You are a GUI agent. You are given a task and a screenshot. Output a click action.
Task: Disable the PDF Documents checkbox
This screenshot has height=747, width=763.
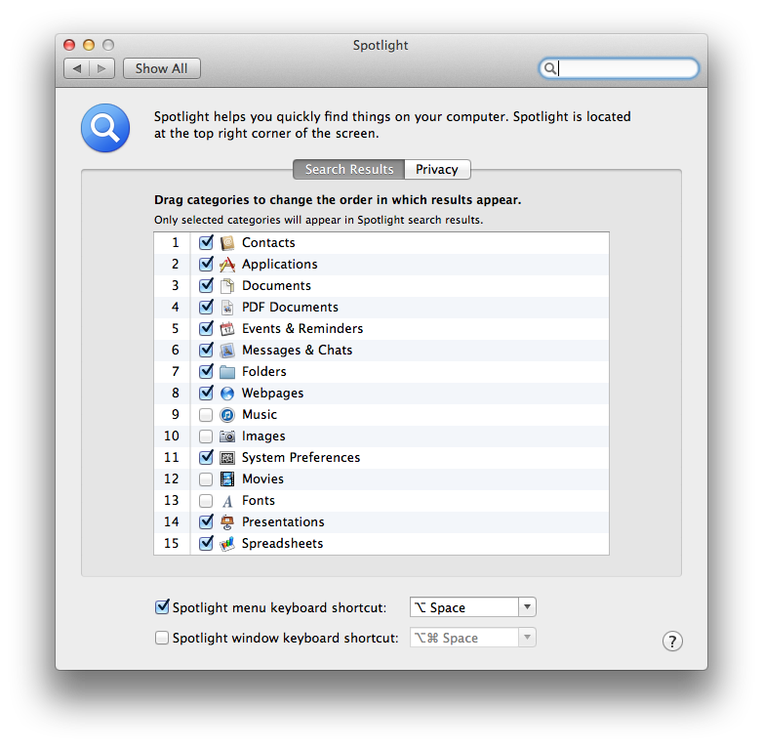pyautogui.click(x=206, y=307)
